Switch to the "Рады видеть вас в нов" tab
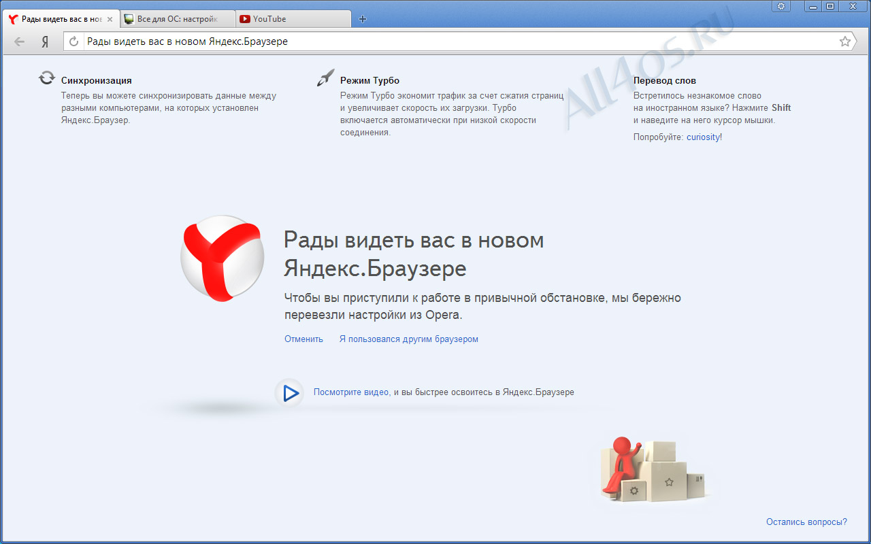871x544 pixels. (60, 19)
